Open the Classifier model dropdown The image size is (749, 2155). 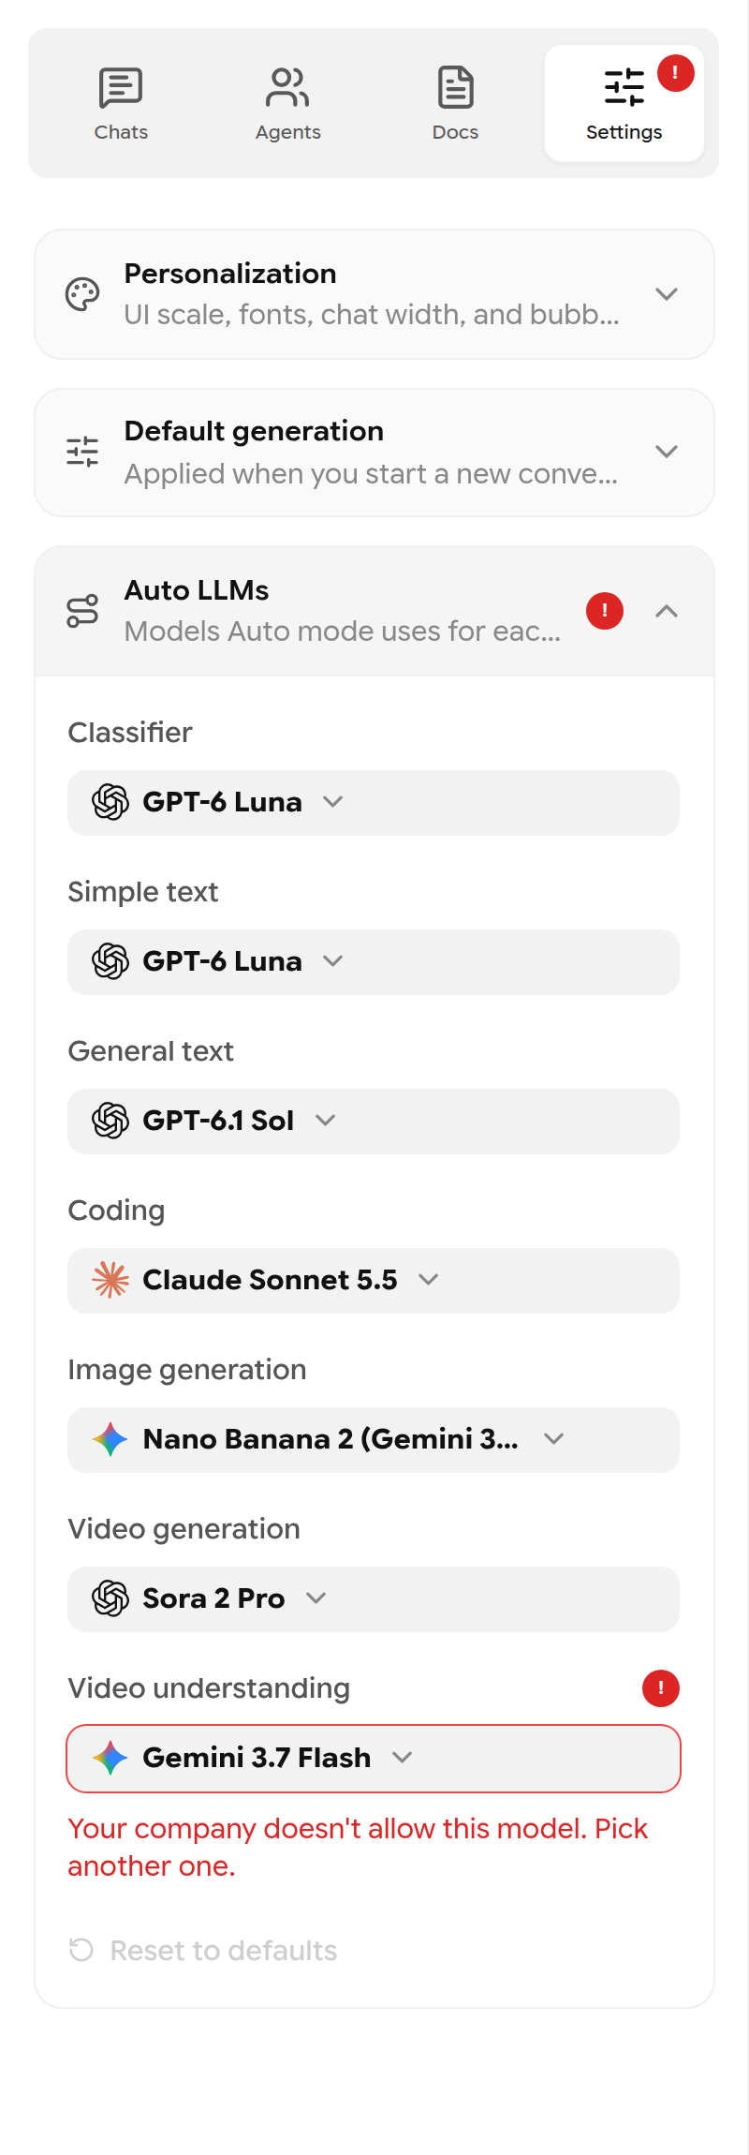374,803
